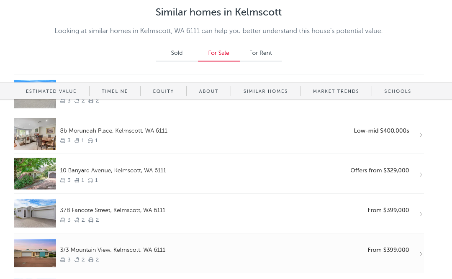
Task: Open 3/3 Mountain View chevron arrow
Action: pos(421,254)
